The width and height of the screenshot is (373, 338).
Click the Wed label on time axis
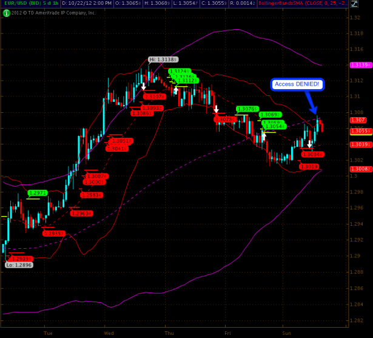pos(109,333)
